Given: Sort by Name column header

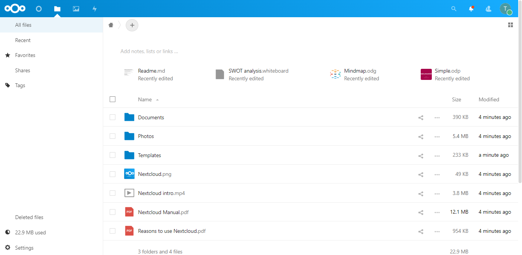Looking at the screenshot, I should pos(145,99).
